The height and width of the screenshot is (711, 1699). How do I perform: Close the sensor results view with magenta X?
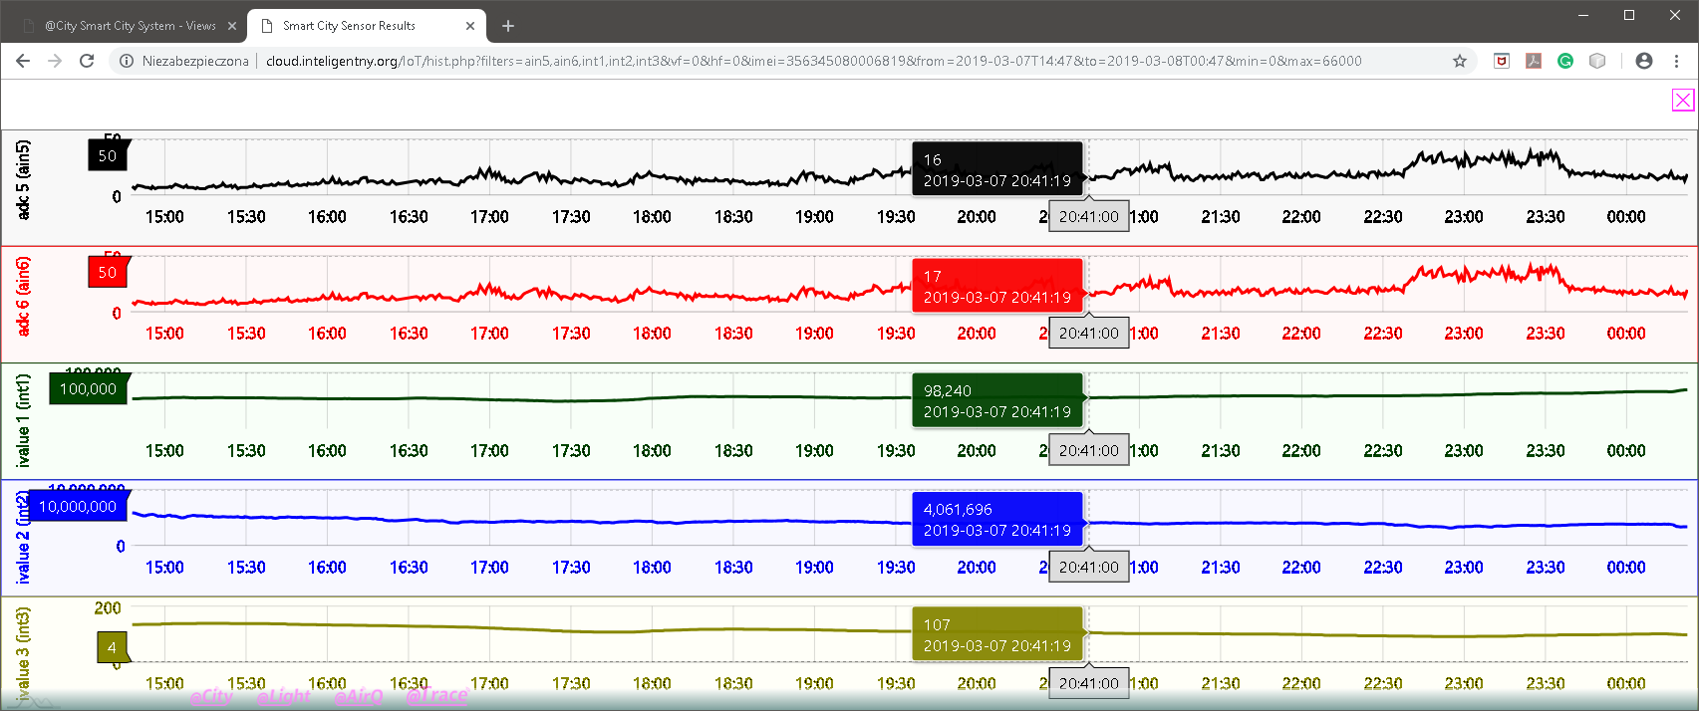click(1682, 100)
